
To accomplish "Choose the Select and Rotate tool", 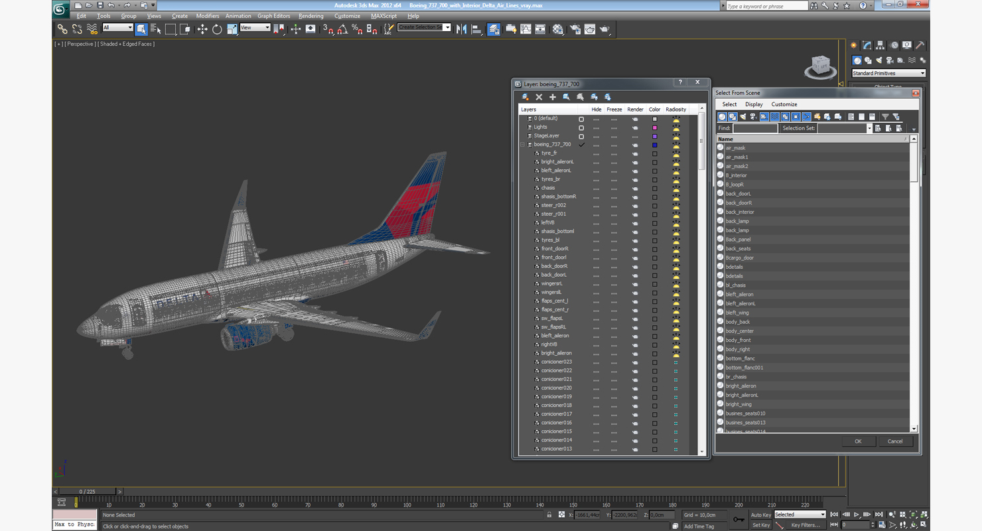I will (x=217, y=29).
